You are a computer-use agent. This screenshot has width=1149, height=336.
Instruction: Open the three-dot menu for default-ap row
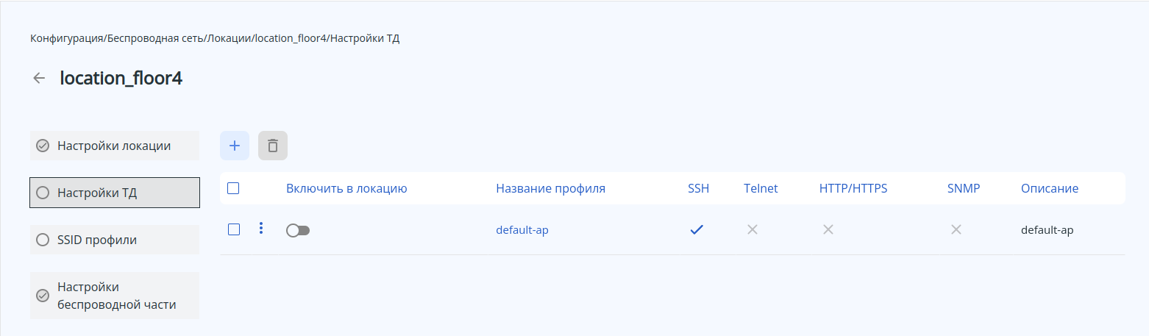pos(261,229)
